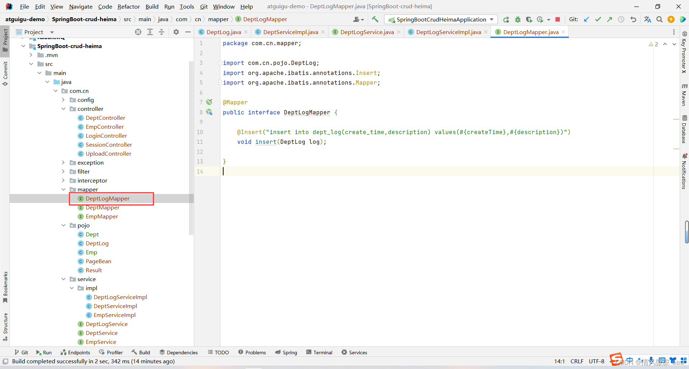Switch to DeptServiceImpl.java tab

[x=290, y=32]
